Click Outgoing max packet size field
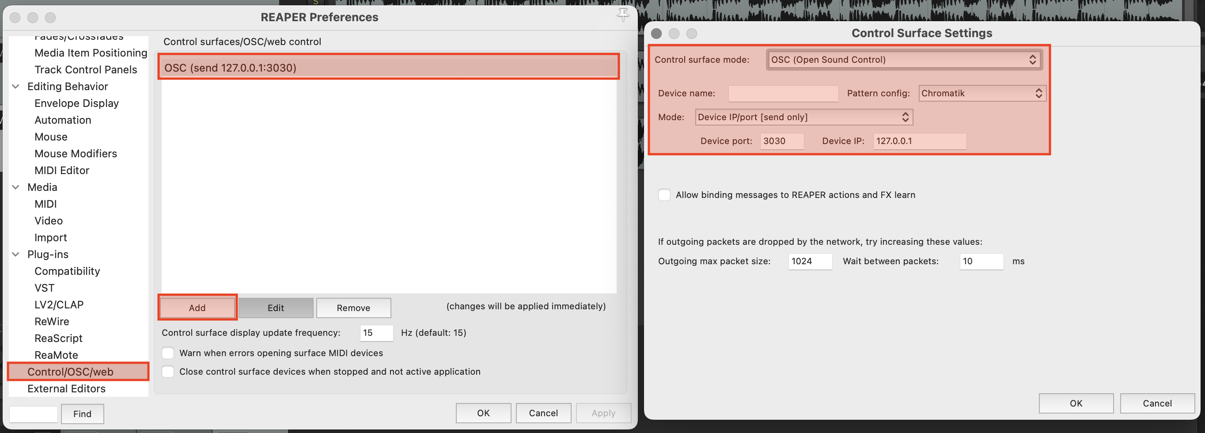This screenshot has width=1205, height=433. tap(810, 261)
